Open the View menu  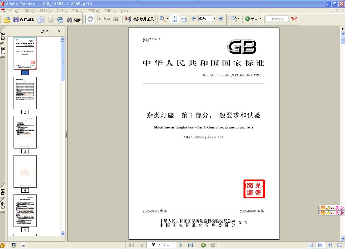tap(46, 10)
